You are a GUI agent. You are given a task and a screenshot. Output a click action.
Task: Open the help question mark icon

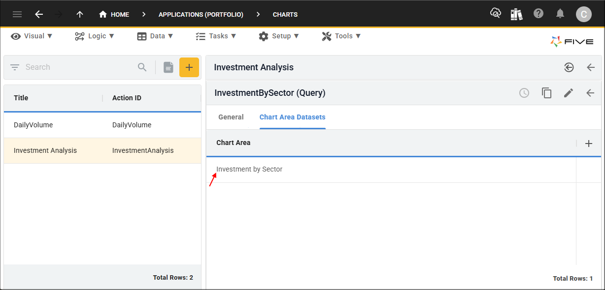point(538,13)
